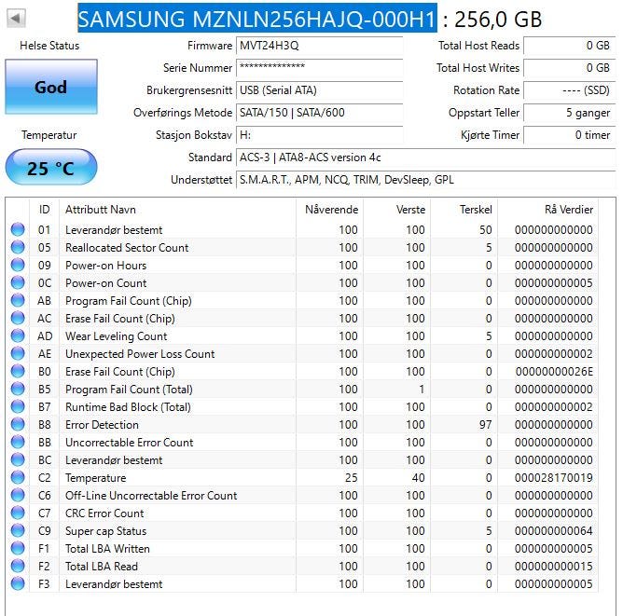Click raw value 000028170019 in Temperature row

coord(553,477)
